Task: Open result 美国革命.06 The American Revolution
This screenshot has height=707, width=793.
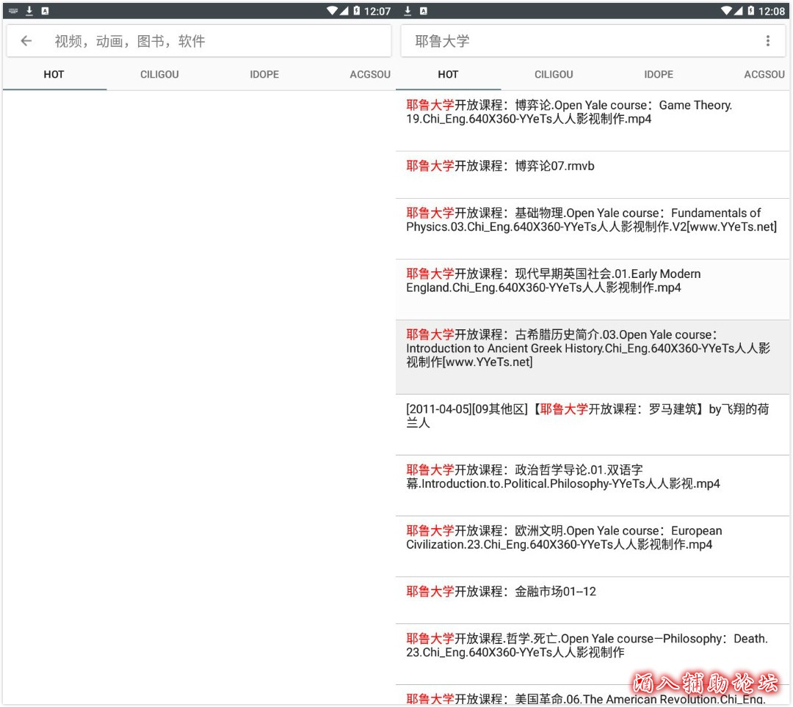Action: (x=593, y=695)
